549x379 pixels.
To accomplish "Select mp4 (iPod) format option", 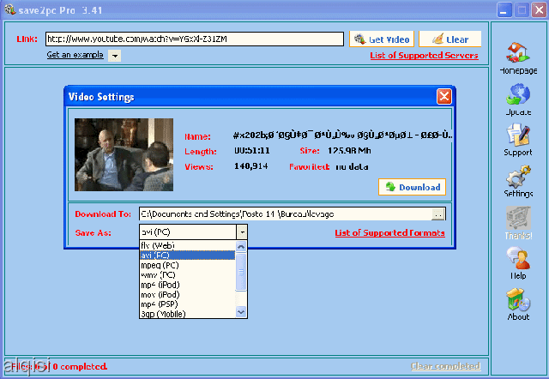I will click(187, 285).
